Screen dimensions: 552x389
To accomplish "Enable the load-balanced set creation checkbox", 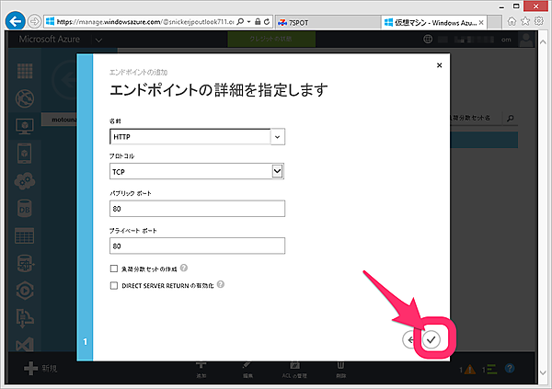I will 113,269.
